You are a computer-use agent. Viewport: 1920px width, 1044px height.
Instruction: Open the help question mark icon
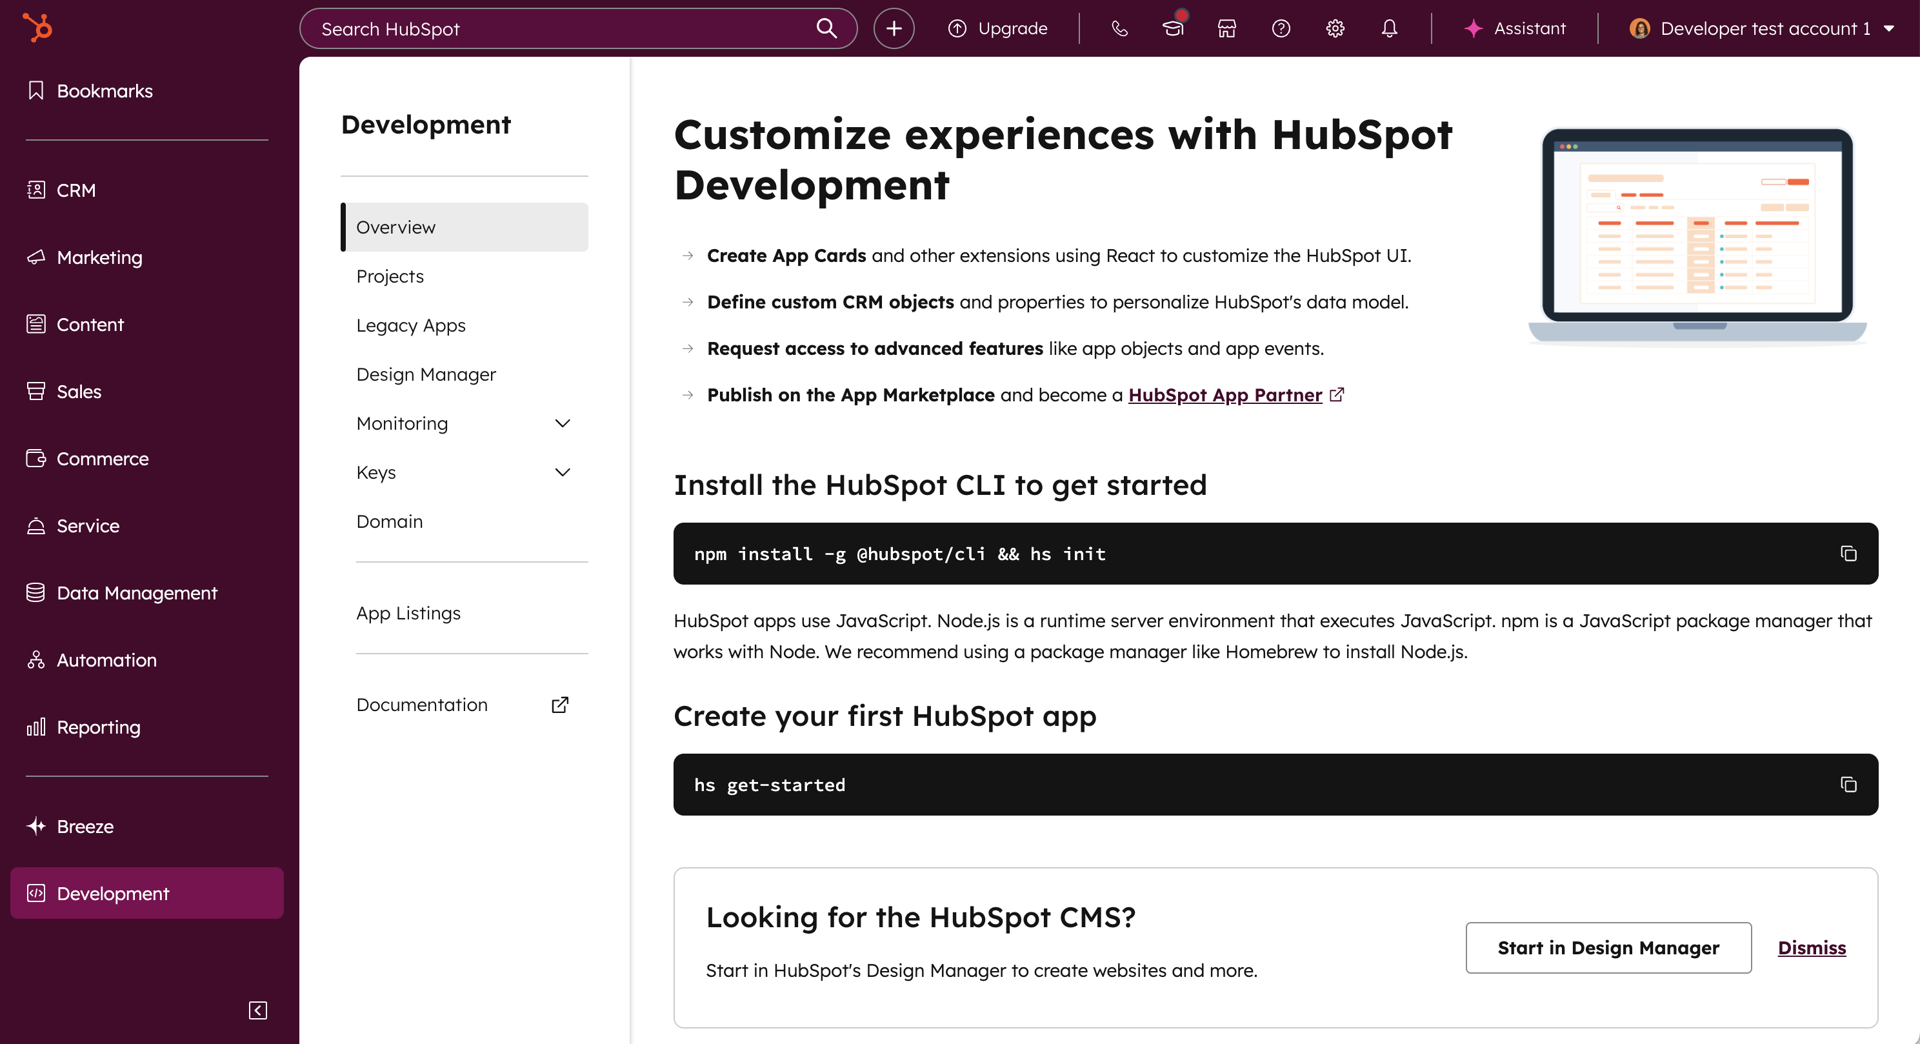tap(1281, 28)
